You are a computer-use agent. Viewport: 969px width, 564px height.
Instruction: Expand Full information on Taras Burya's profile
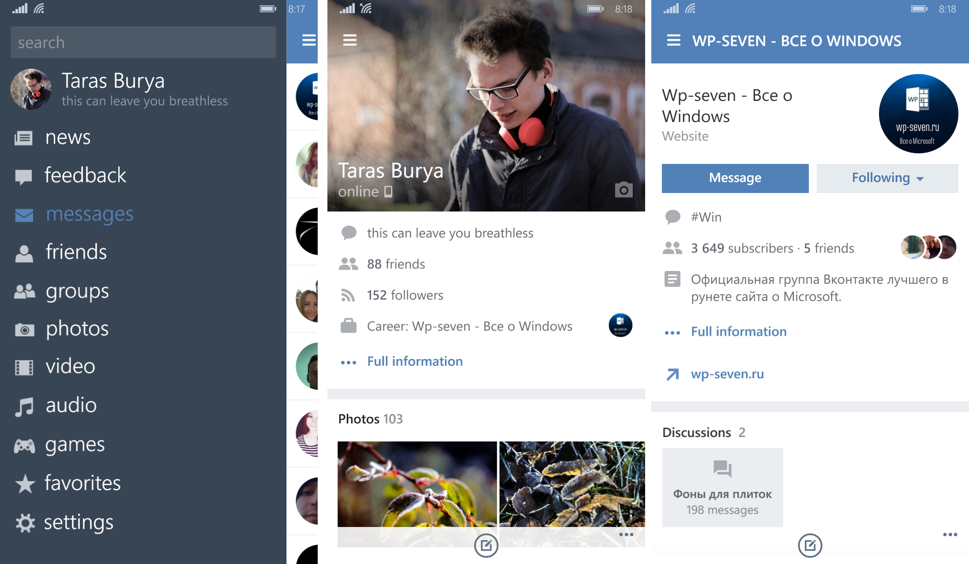pos(415,361)
